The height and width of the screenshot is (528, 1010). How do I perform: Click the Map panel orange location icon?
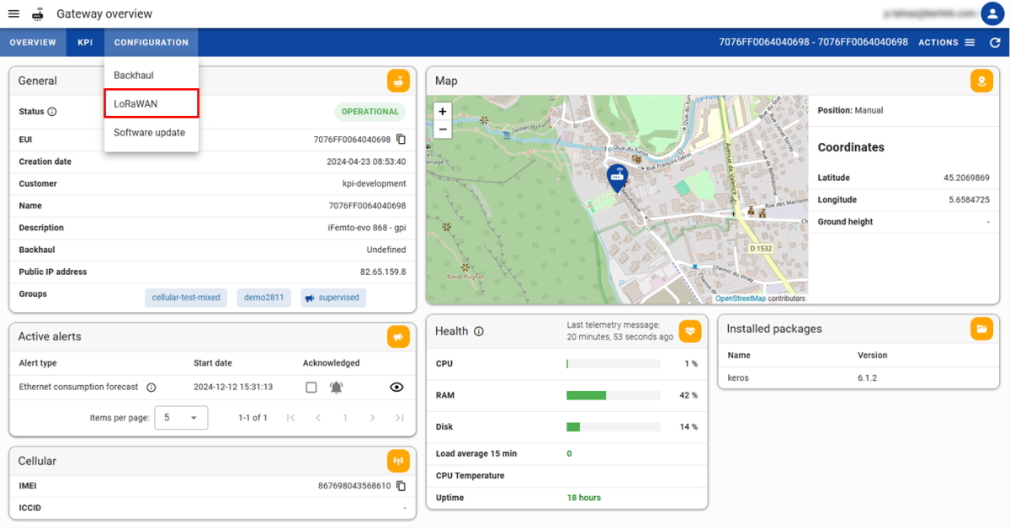point(981,81)
